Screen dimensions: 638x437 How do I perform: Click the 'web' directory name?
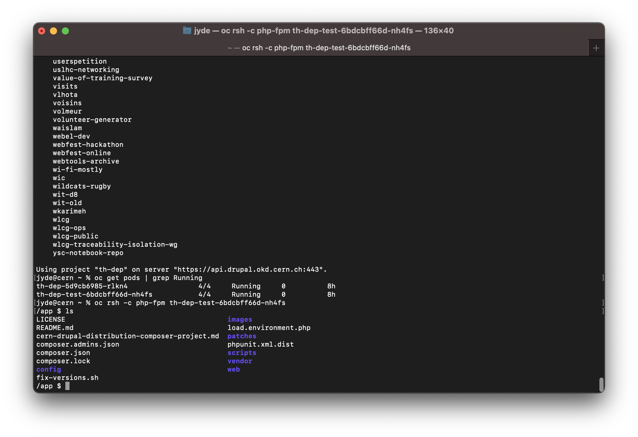click(x=233, y=370)
